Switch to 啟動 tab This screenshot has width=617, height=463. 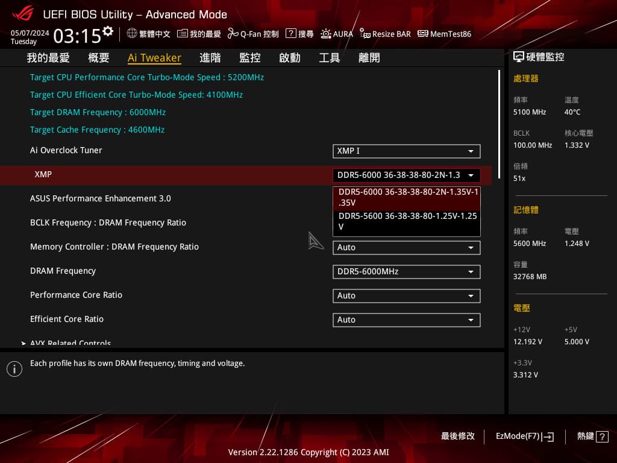tap(290, 58)
